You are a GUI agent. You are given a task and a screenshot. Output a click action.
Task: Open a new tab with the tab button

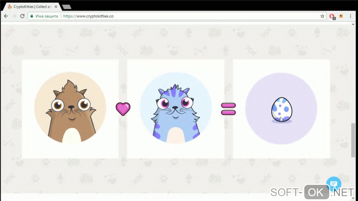click(x=67, y=7)
